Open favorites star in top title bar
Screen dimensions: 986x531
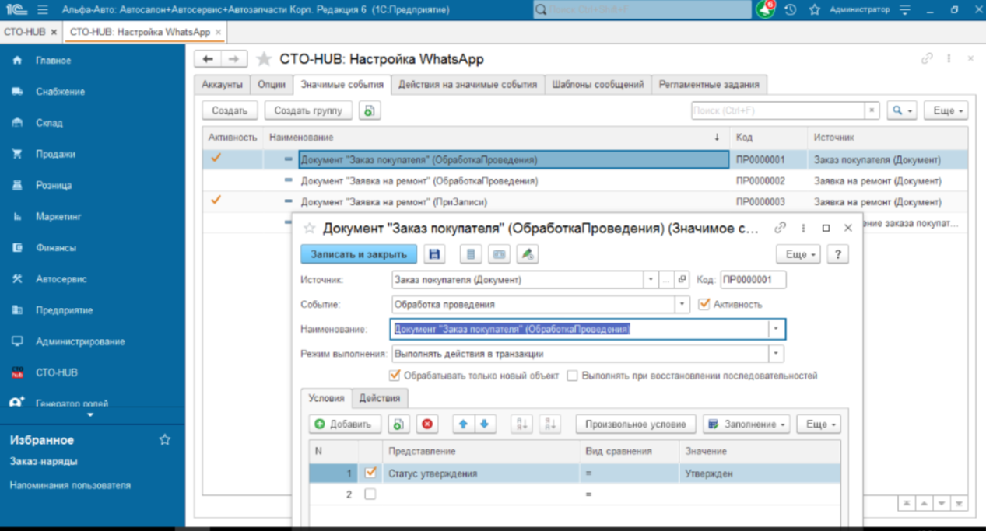pyautogui.click(x=815, y=10)
